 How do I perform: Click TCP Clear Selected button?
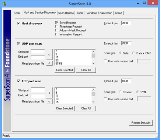point(65,108)
